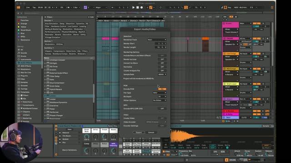291x163 pixels.
Task: Open Max for Live in the browser library
Action: click(x=25, y=72)
